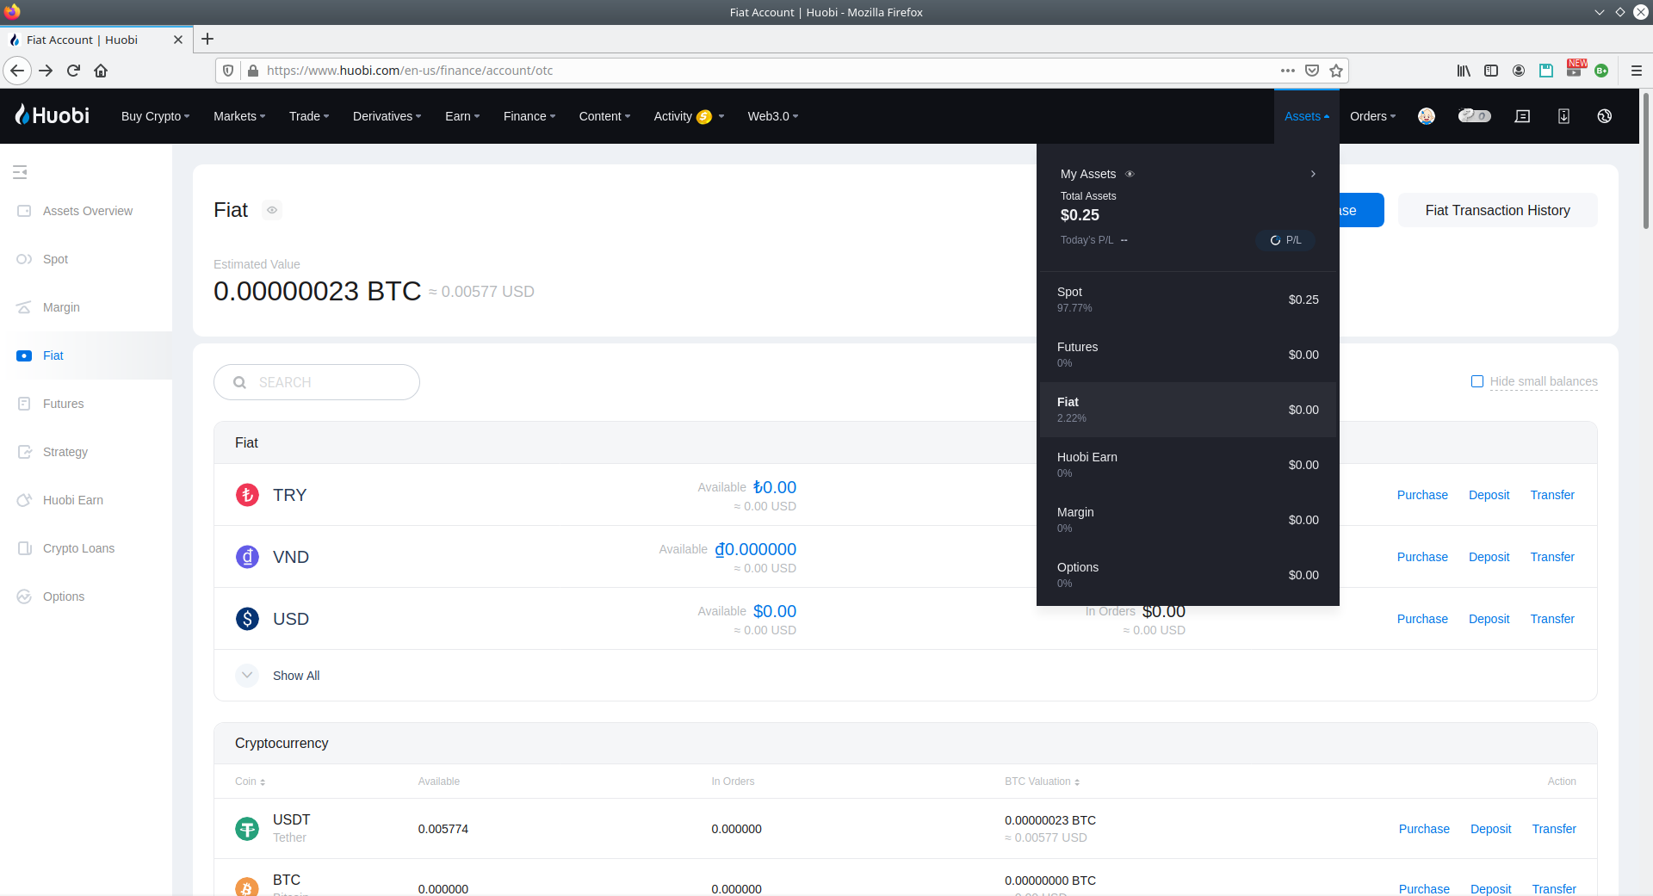Open My Assets arrow chevron
Image resolution: width=1653 pixels, height=896 pixels.
[1313, 174]
